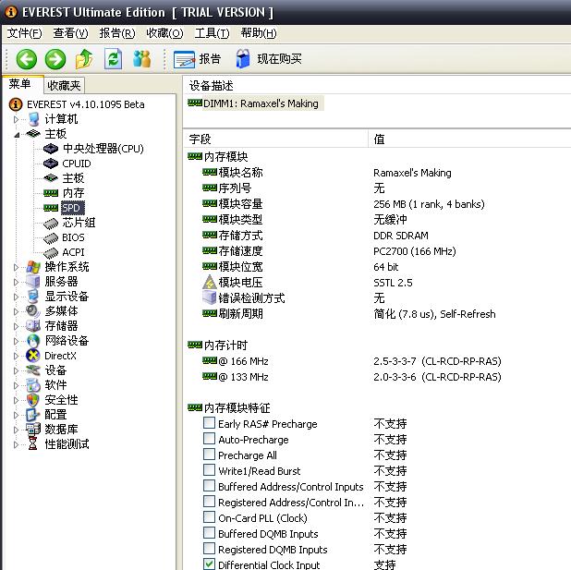Select the CPUID tree item
Image resolution: width=571 pixels, height=570 pixels.
tap(76, 164)
